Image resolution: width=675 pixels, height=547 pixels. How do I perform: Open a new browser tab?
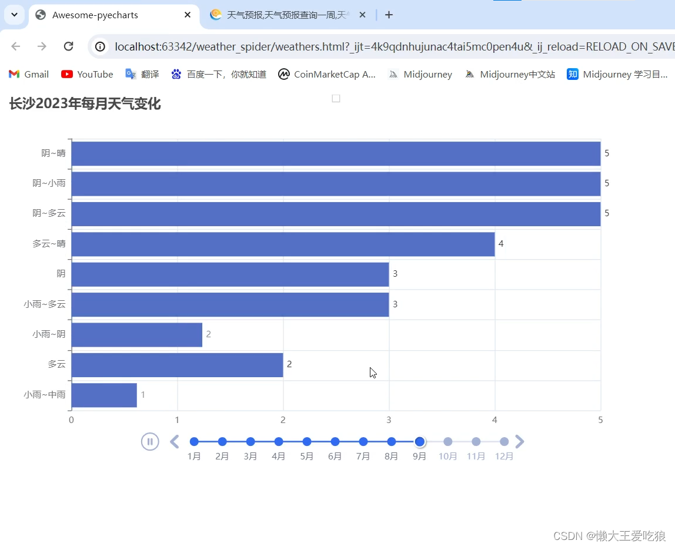click(x=389, y=15)
